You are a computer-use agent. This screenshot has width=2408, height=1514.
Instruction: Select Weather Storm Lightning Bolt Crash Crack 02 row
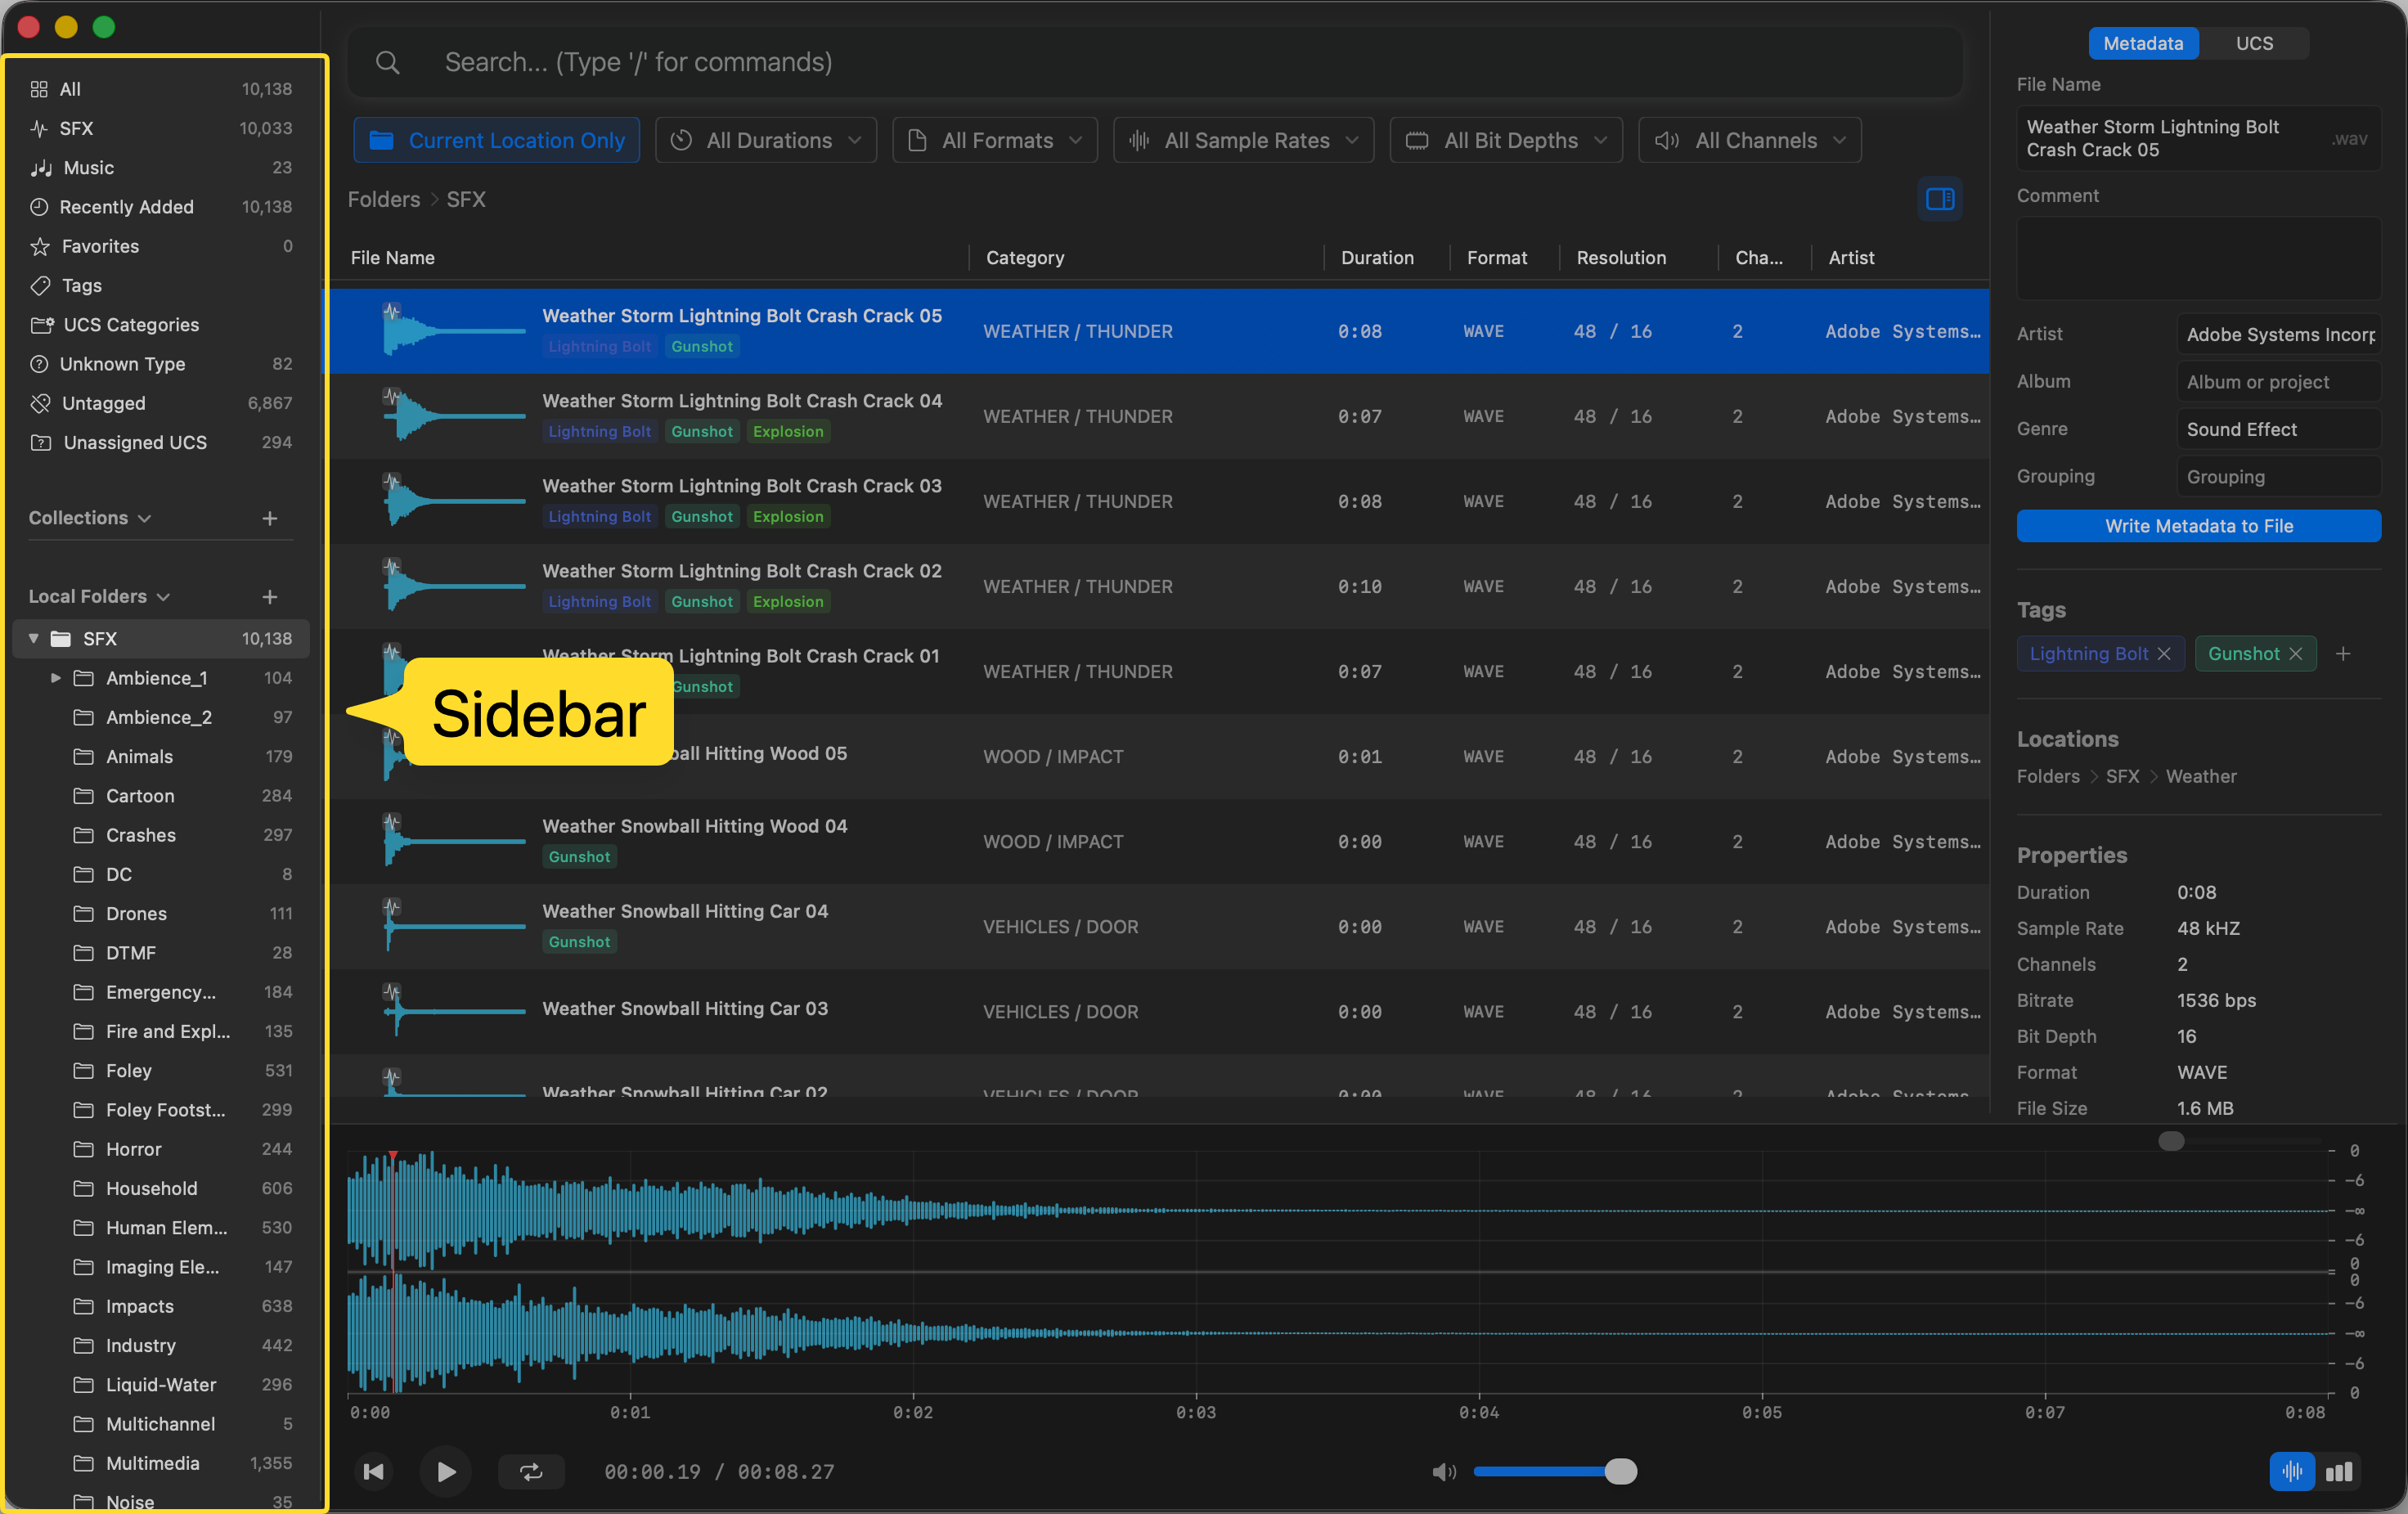(x=1160, y=587)
